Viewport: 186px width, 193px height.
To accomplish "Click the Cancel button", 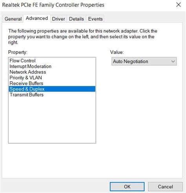I will [165, 187].
